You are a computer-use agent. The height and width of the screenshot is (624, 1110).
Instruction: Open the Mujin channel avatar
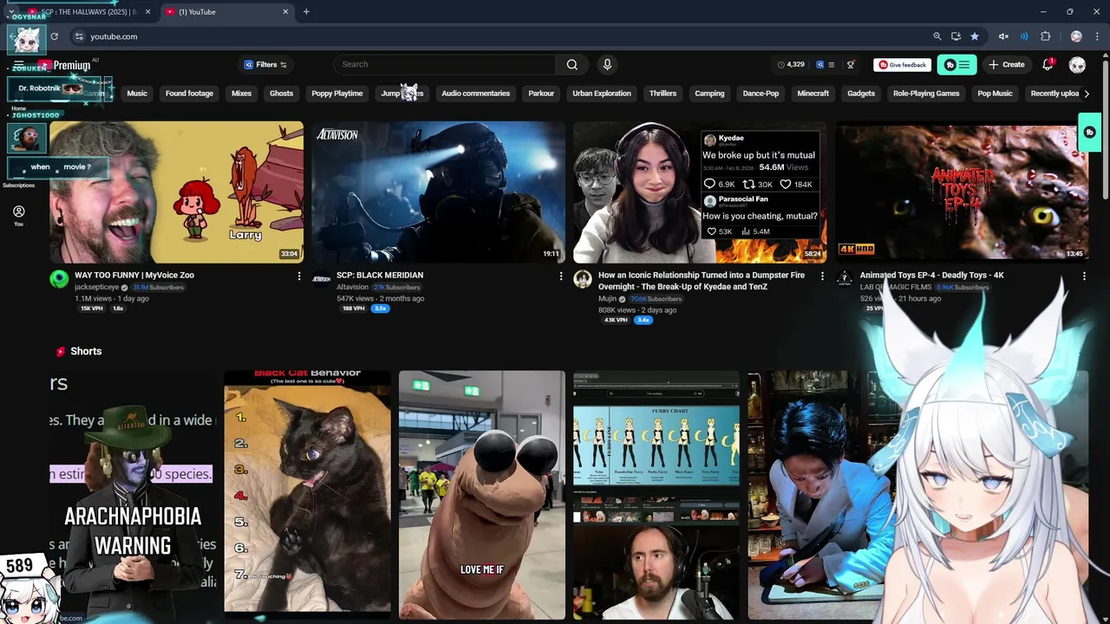(x=582, y=278)
